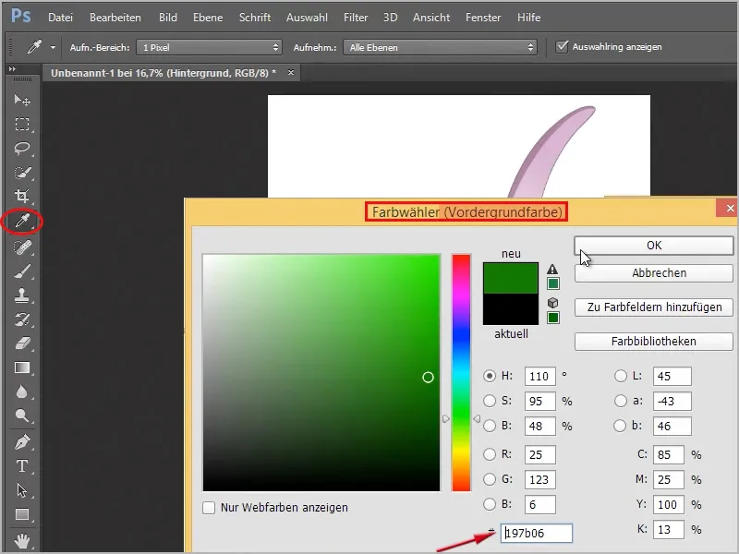Open the Aufnehm. Alle Ebenen dropdown
Image resolution: width=739 pixels, height=554 pixels.
(x=440, y=47)
